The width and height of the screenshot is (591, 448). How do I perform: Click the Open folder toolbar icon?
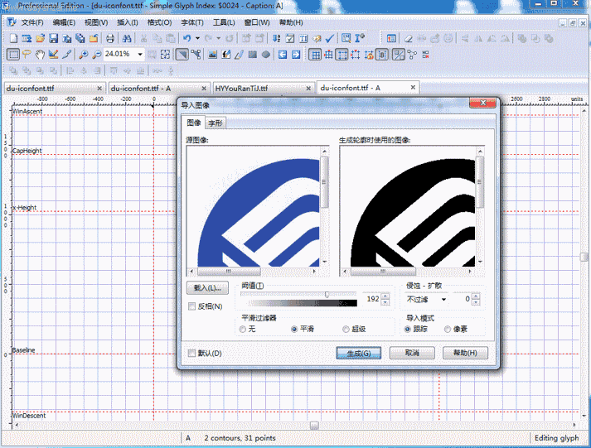(41, 38)
